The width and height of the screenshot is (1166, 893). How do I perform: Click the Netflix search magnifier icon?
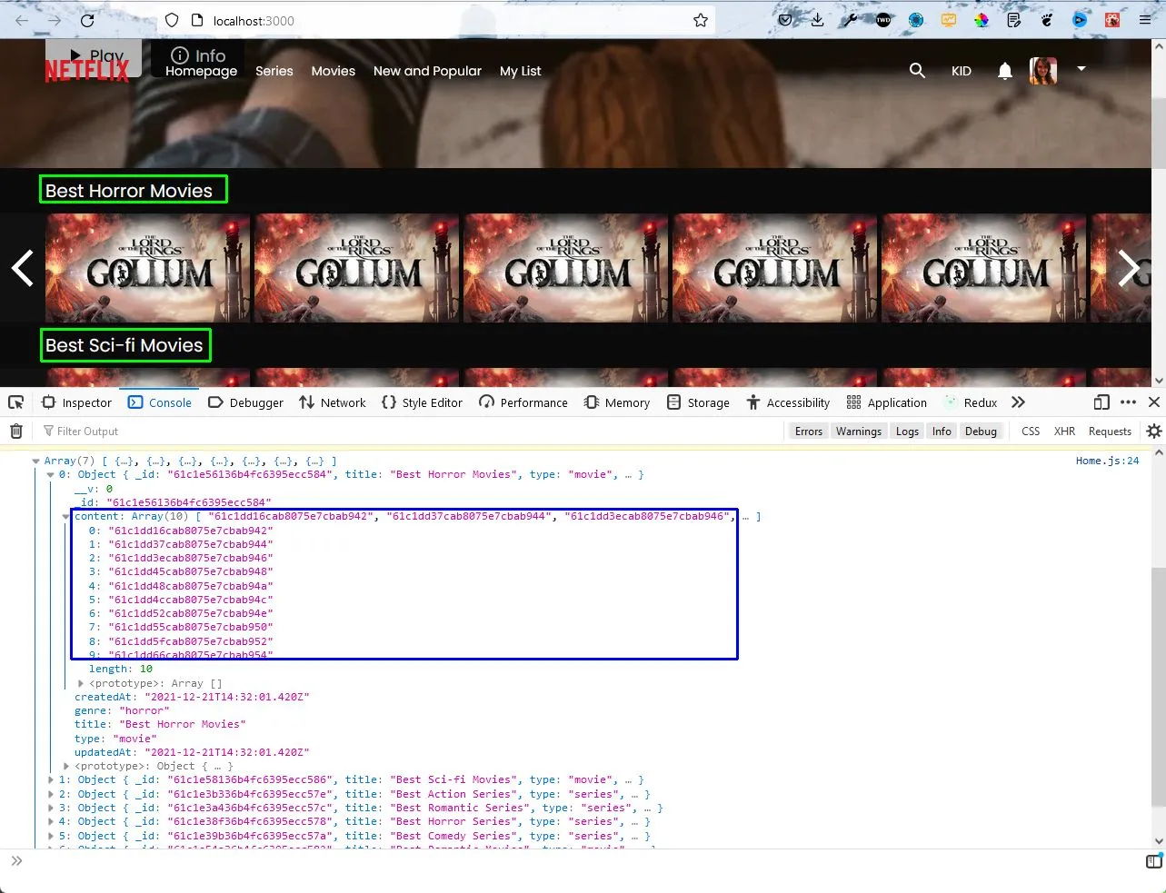tap(917, 70)
